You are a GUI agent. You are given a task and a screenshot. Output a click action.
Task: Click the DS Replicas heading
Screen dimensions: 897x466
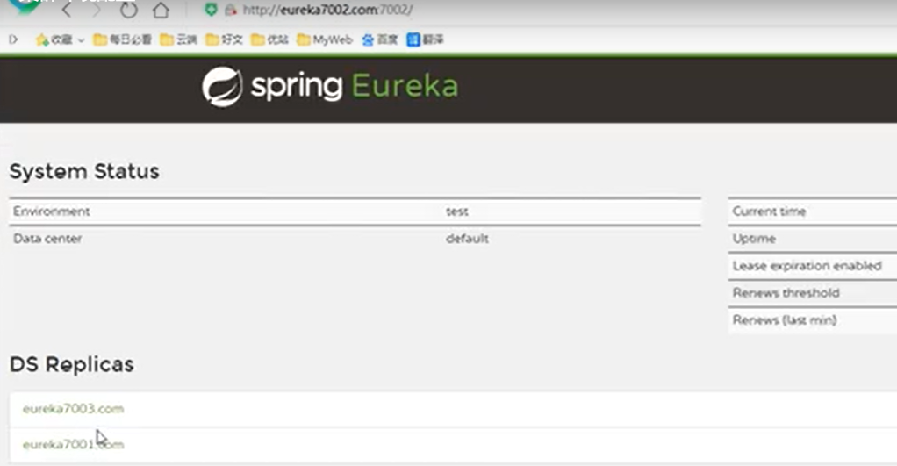pos(71,364)
